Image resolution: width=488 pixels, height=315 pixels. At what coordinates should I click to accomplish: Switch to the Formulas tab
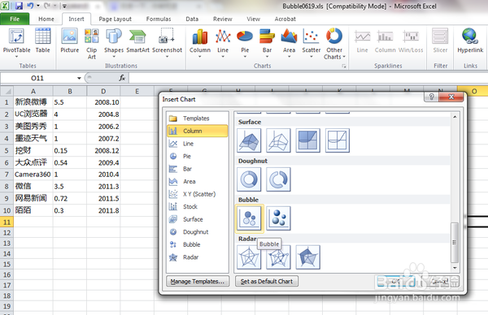click(159, 19)
